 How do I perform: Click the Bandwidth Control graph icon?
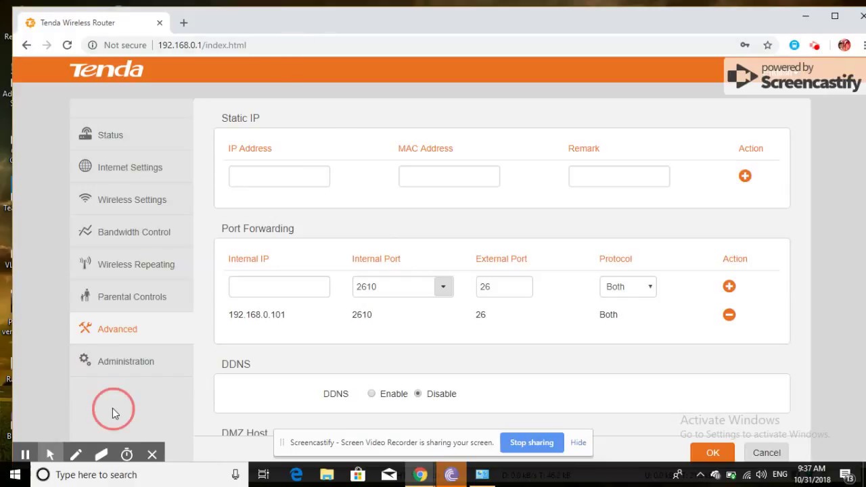(85, 231)
